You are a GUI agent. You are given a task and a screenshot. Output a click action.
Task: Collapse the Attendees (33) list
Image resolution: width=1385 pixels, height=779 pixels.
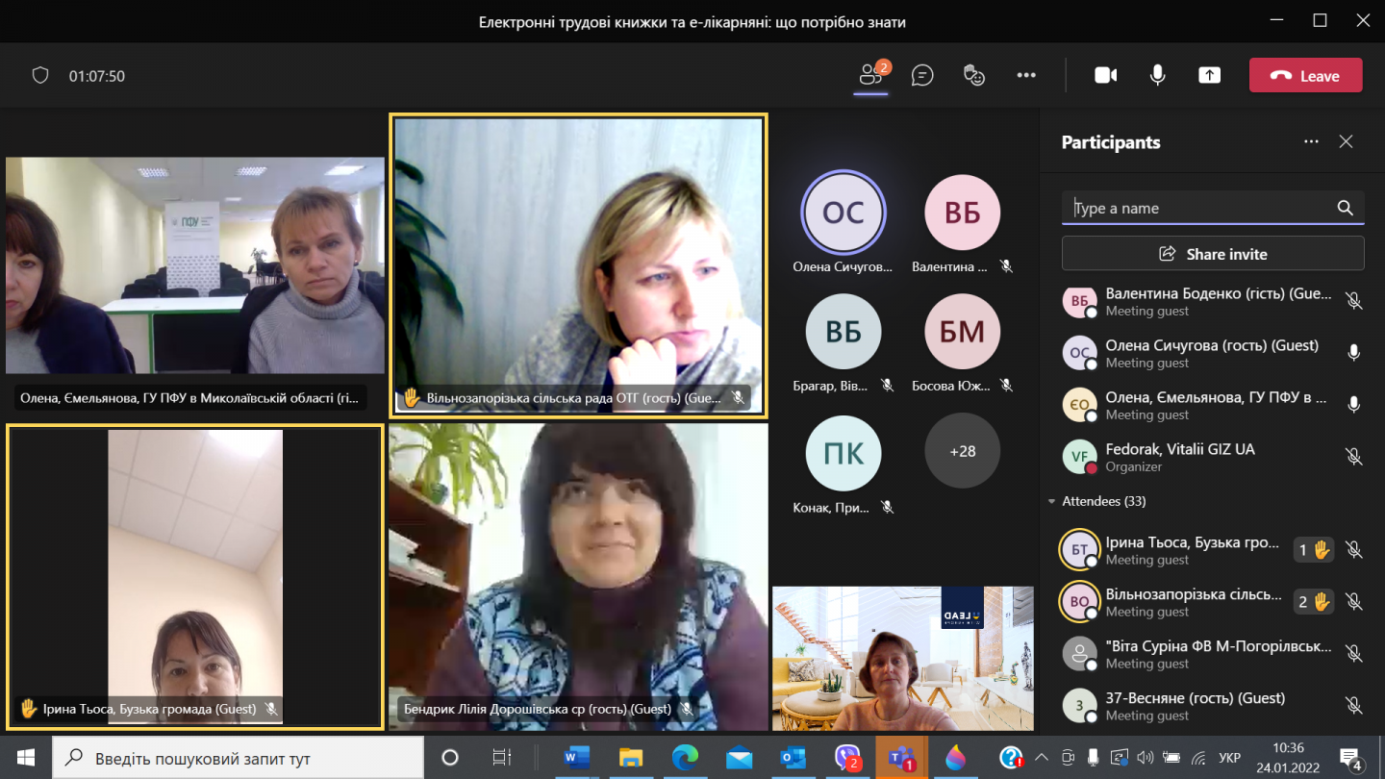click(1049, 501)
